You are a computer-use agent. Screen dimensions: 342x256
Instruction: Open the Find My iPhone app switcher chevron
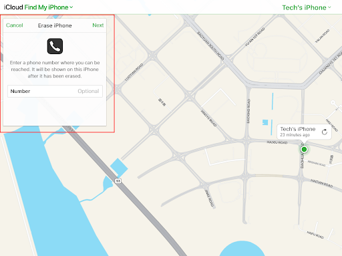tap(71, 7)
